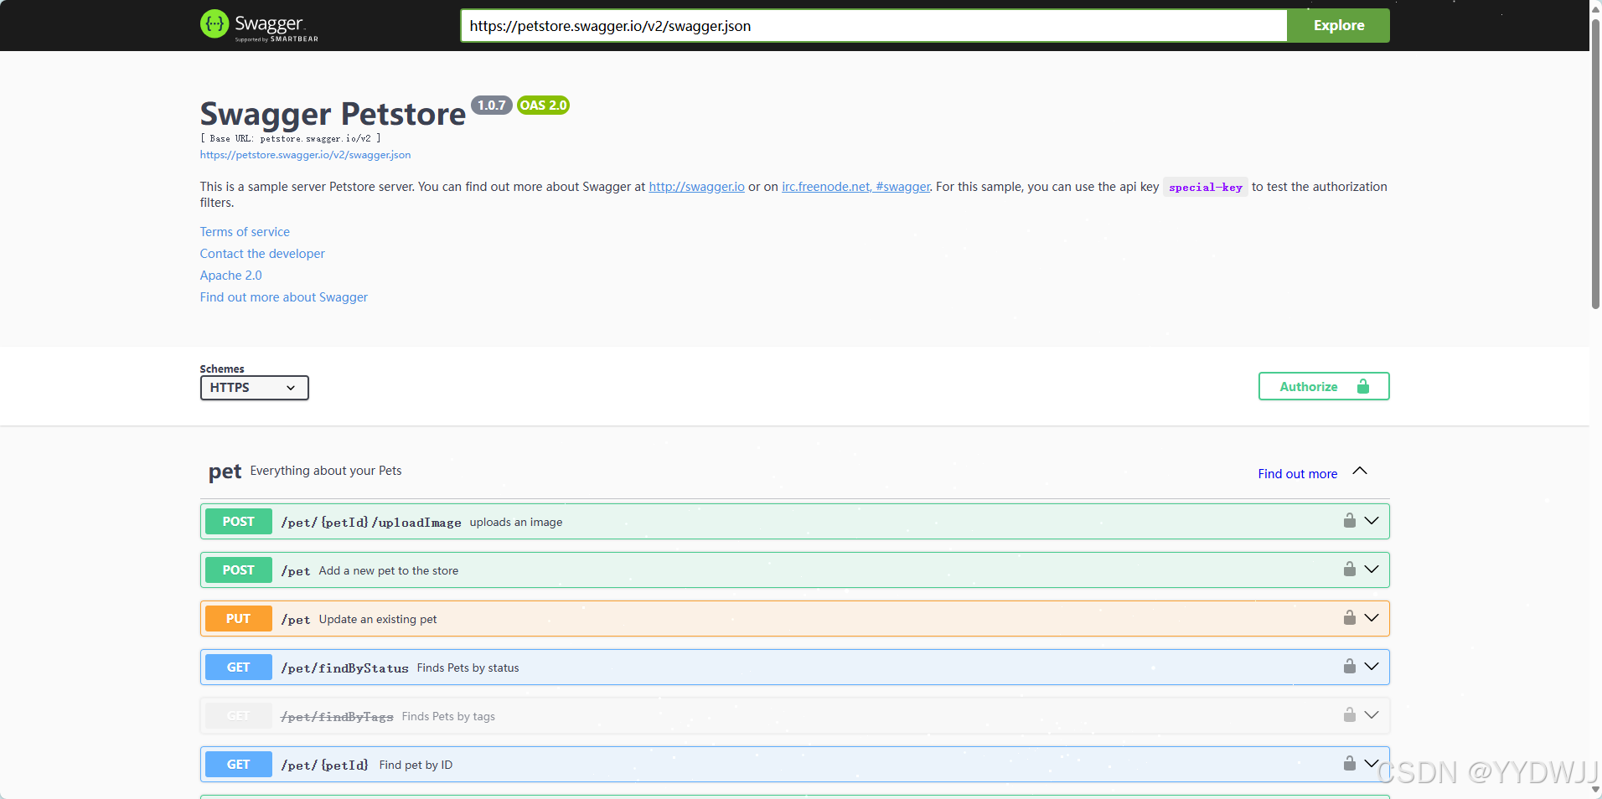Collapse the pet section with the up chevron
The width and height of the screenshot is (1602, 799).
[1360, 471]
